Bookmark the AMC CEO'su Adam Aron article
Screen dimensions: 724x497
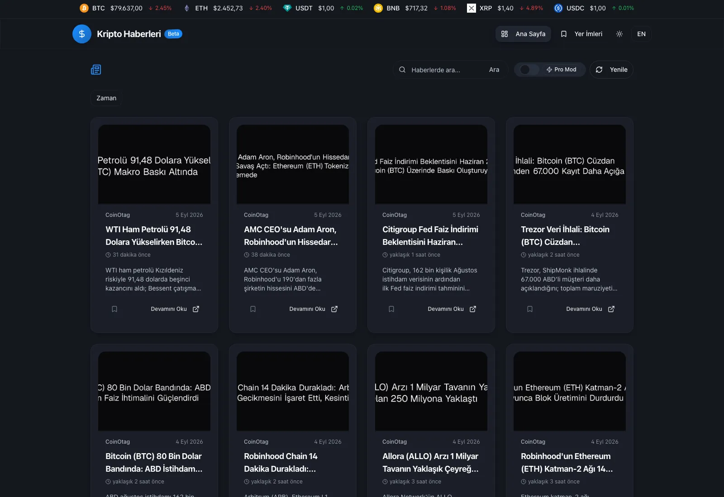click(253, 309)
